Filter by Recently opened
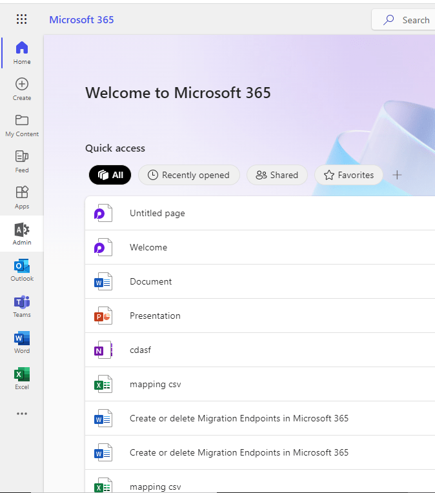Viewport: 435px width, 493px height. (189, 175)
